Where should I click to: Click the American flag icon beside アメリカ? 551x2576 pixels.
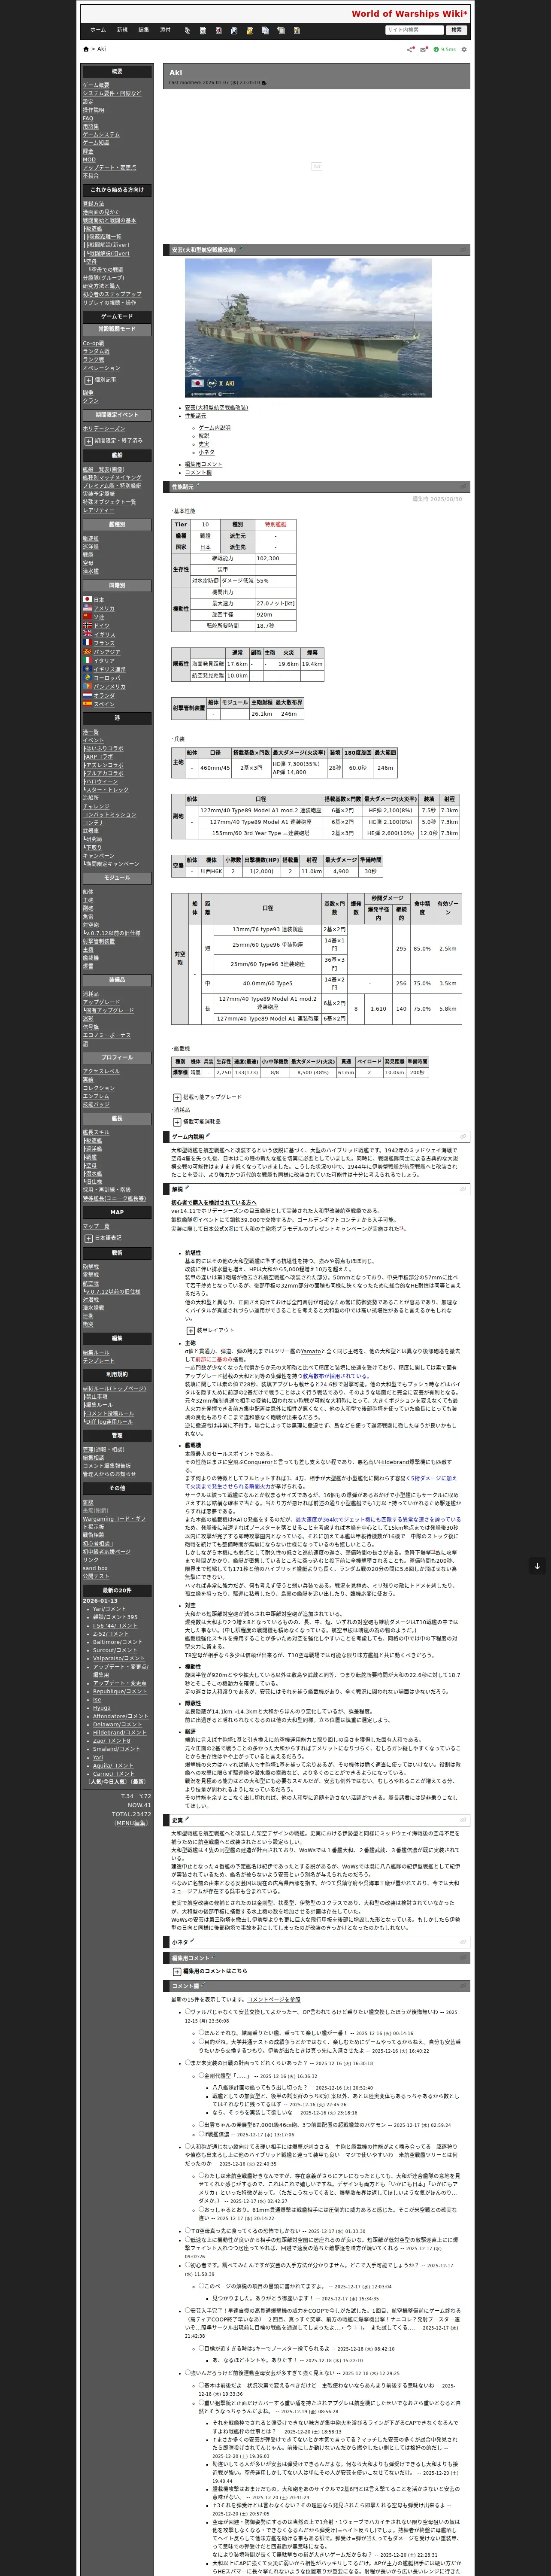coord(87,608)
